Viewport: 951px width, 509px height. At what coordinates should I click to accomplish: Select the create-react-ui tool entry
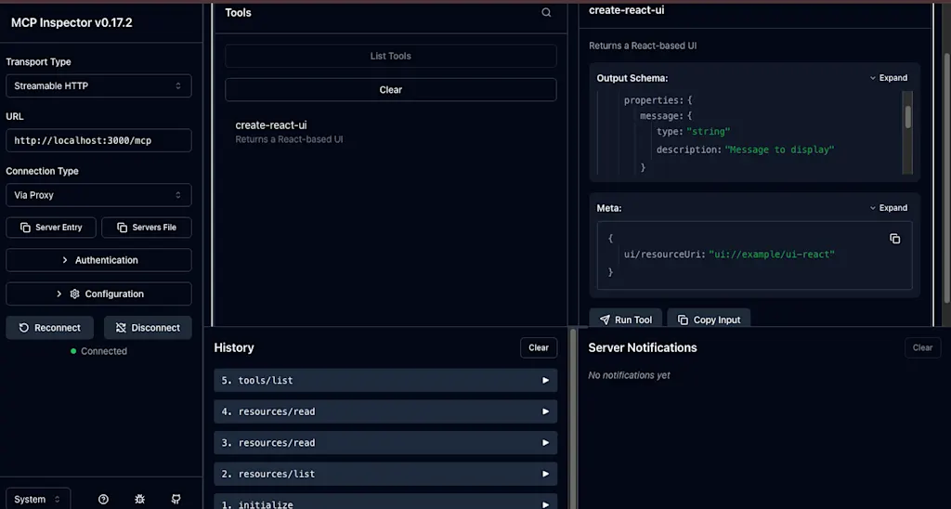[x=391, y=132]
